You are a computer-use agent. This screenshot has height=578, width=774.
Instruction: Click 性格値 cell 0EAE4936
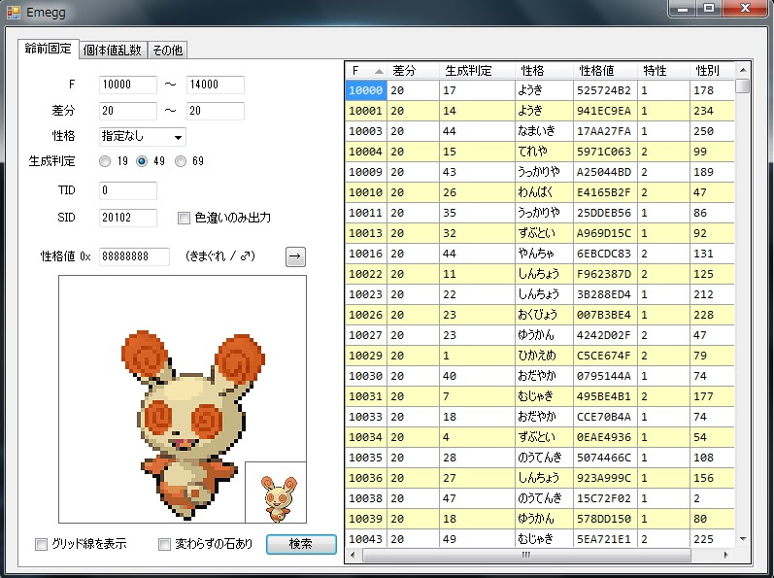click(x=606, y=437)
